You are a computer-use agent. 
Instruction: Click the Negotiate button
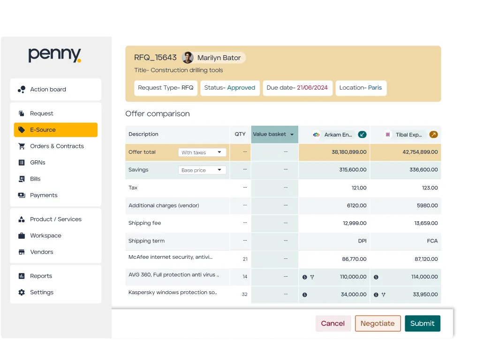(x=377, y=324)
